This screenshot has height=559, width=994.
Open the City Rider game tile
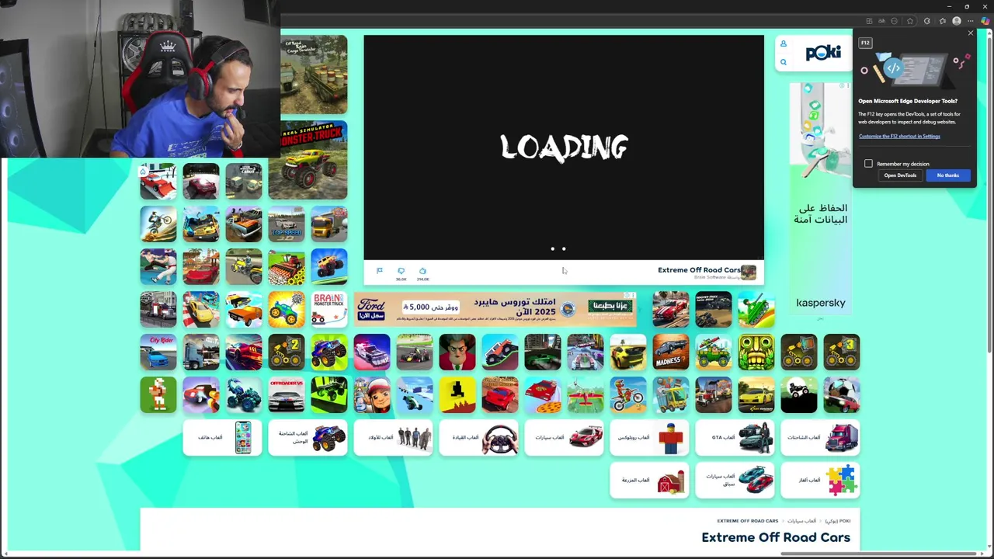pos(158,352)
